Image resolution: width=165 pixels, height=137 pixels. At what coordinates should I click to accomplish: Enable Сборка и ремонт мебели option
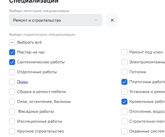point(12,92)
